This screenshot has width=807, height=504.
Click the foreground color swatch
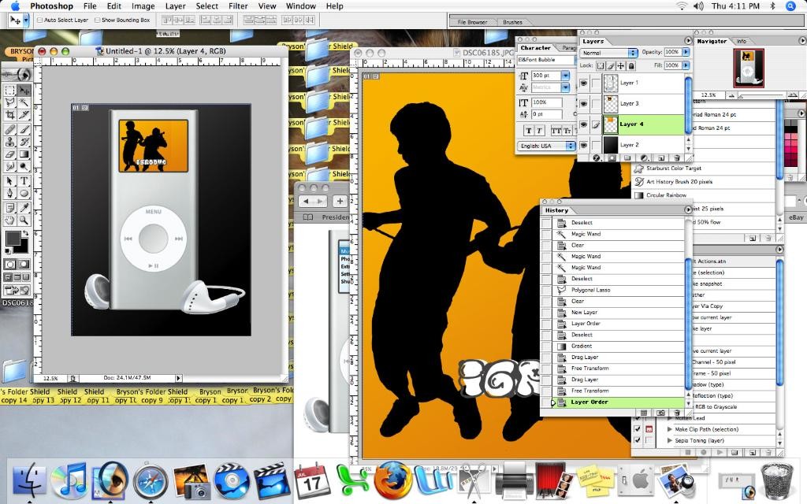click(x=13, y=238)
